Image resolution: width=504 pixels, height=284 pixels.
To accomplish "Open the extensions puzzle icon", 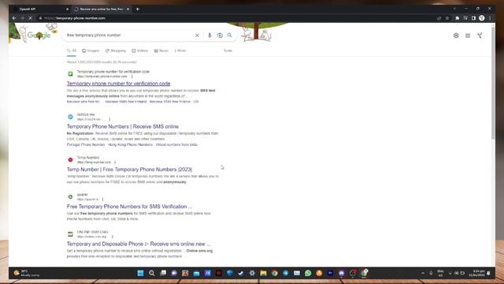I will [x=457, y=18].
